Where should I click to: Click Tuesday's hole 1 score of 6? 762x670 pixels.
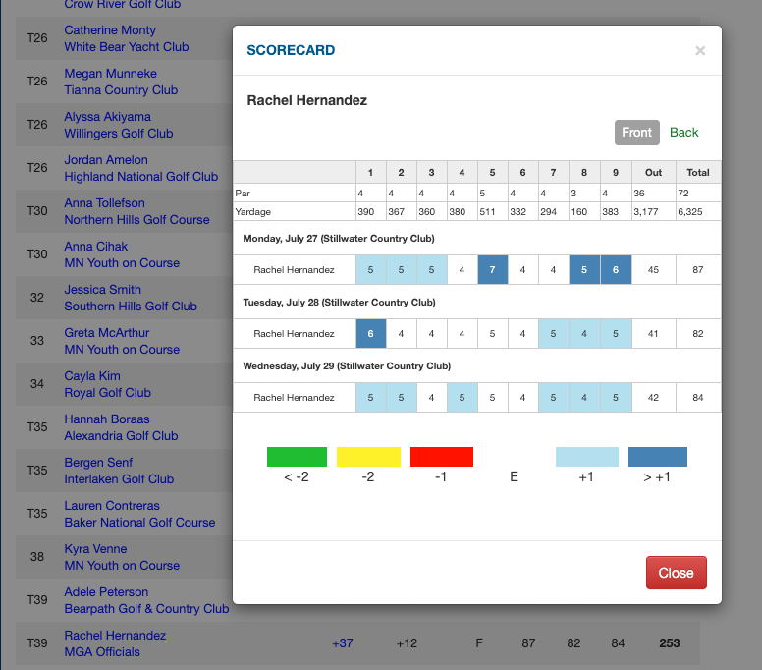(x=371, y=334)
